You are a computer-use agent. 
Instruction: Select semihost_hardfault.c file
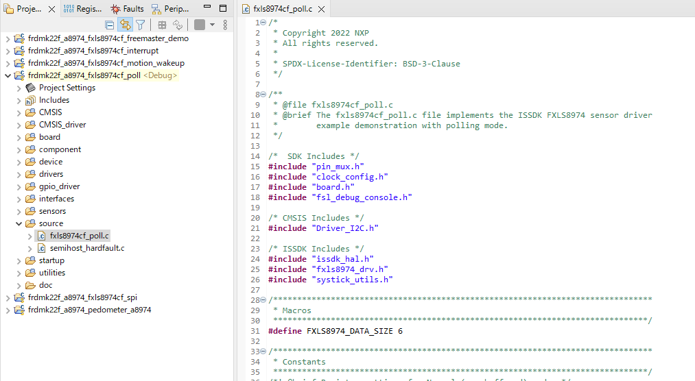(86, 248)
